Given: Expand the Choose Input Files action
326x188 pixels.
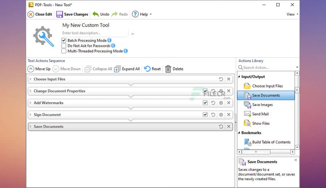Looking at the screenshot, I should pyautogui.click(x=30, y=79).
